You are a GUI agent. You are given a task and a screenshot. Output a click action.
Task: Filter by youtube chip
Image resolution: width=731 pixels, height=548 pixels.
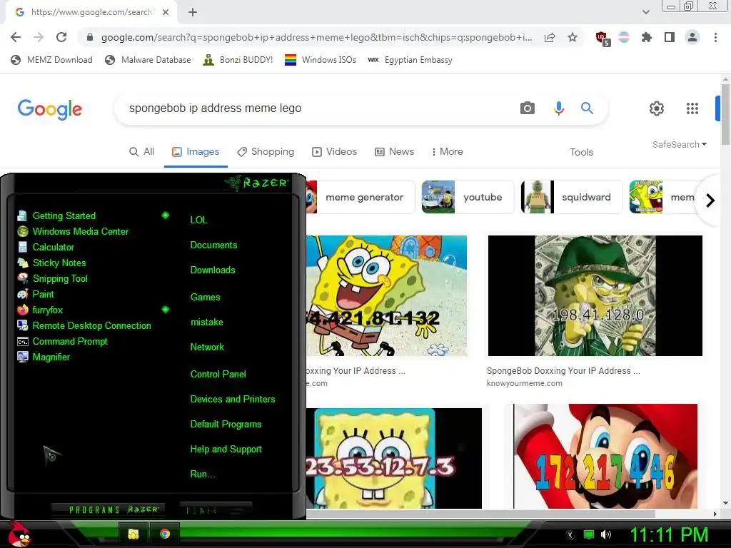click(x=468, y=197)
